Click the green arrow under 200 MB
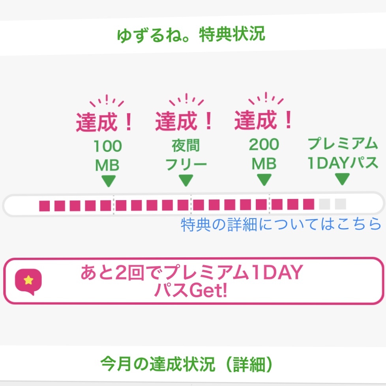 pyautogui.click(x=264, y=181)
